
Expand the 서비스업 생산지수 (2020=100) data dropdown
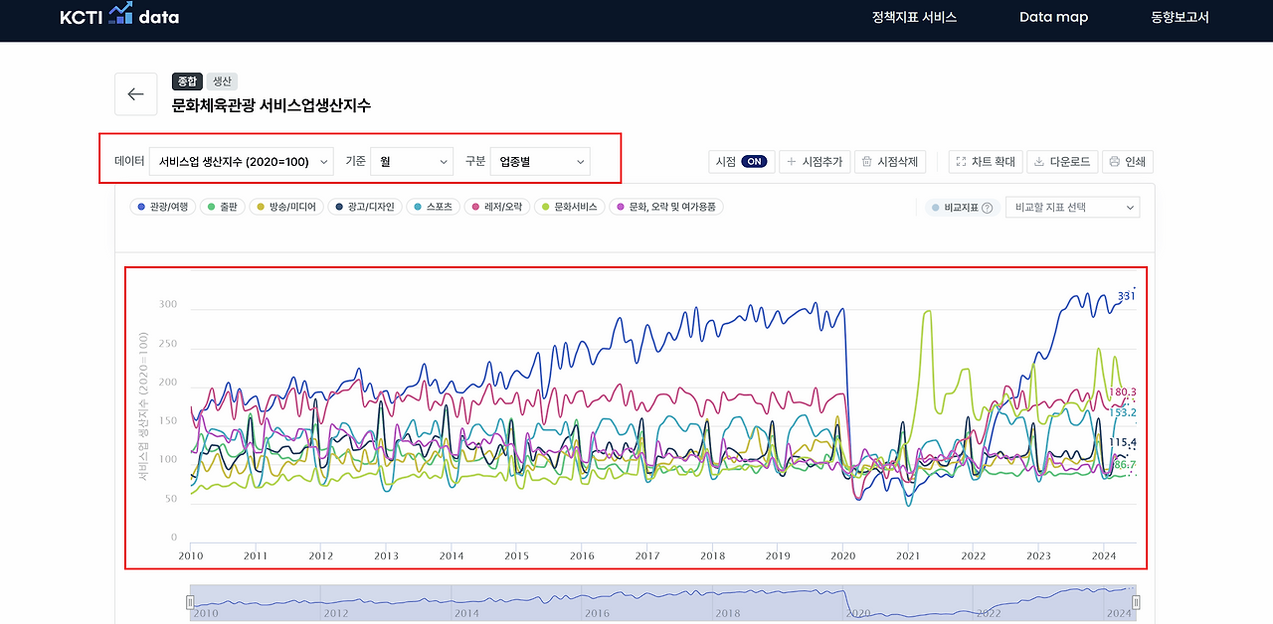click(241, 161)
